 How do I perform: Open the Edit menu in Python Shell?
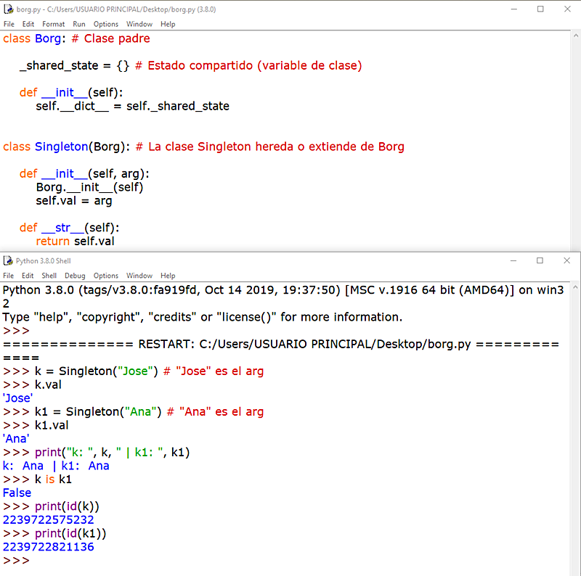(27, 276)
